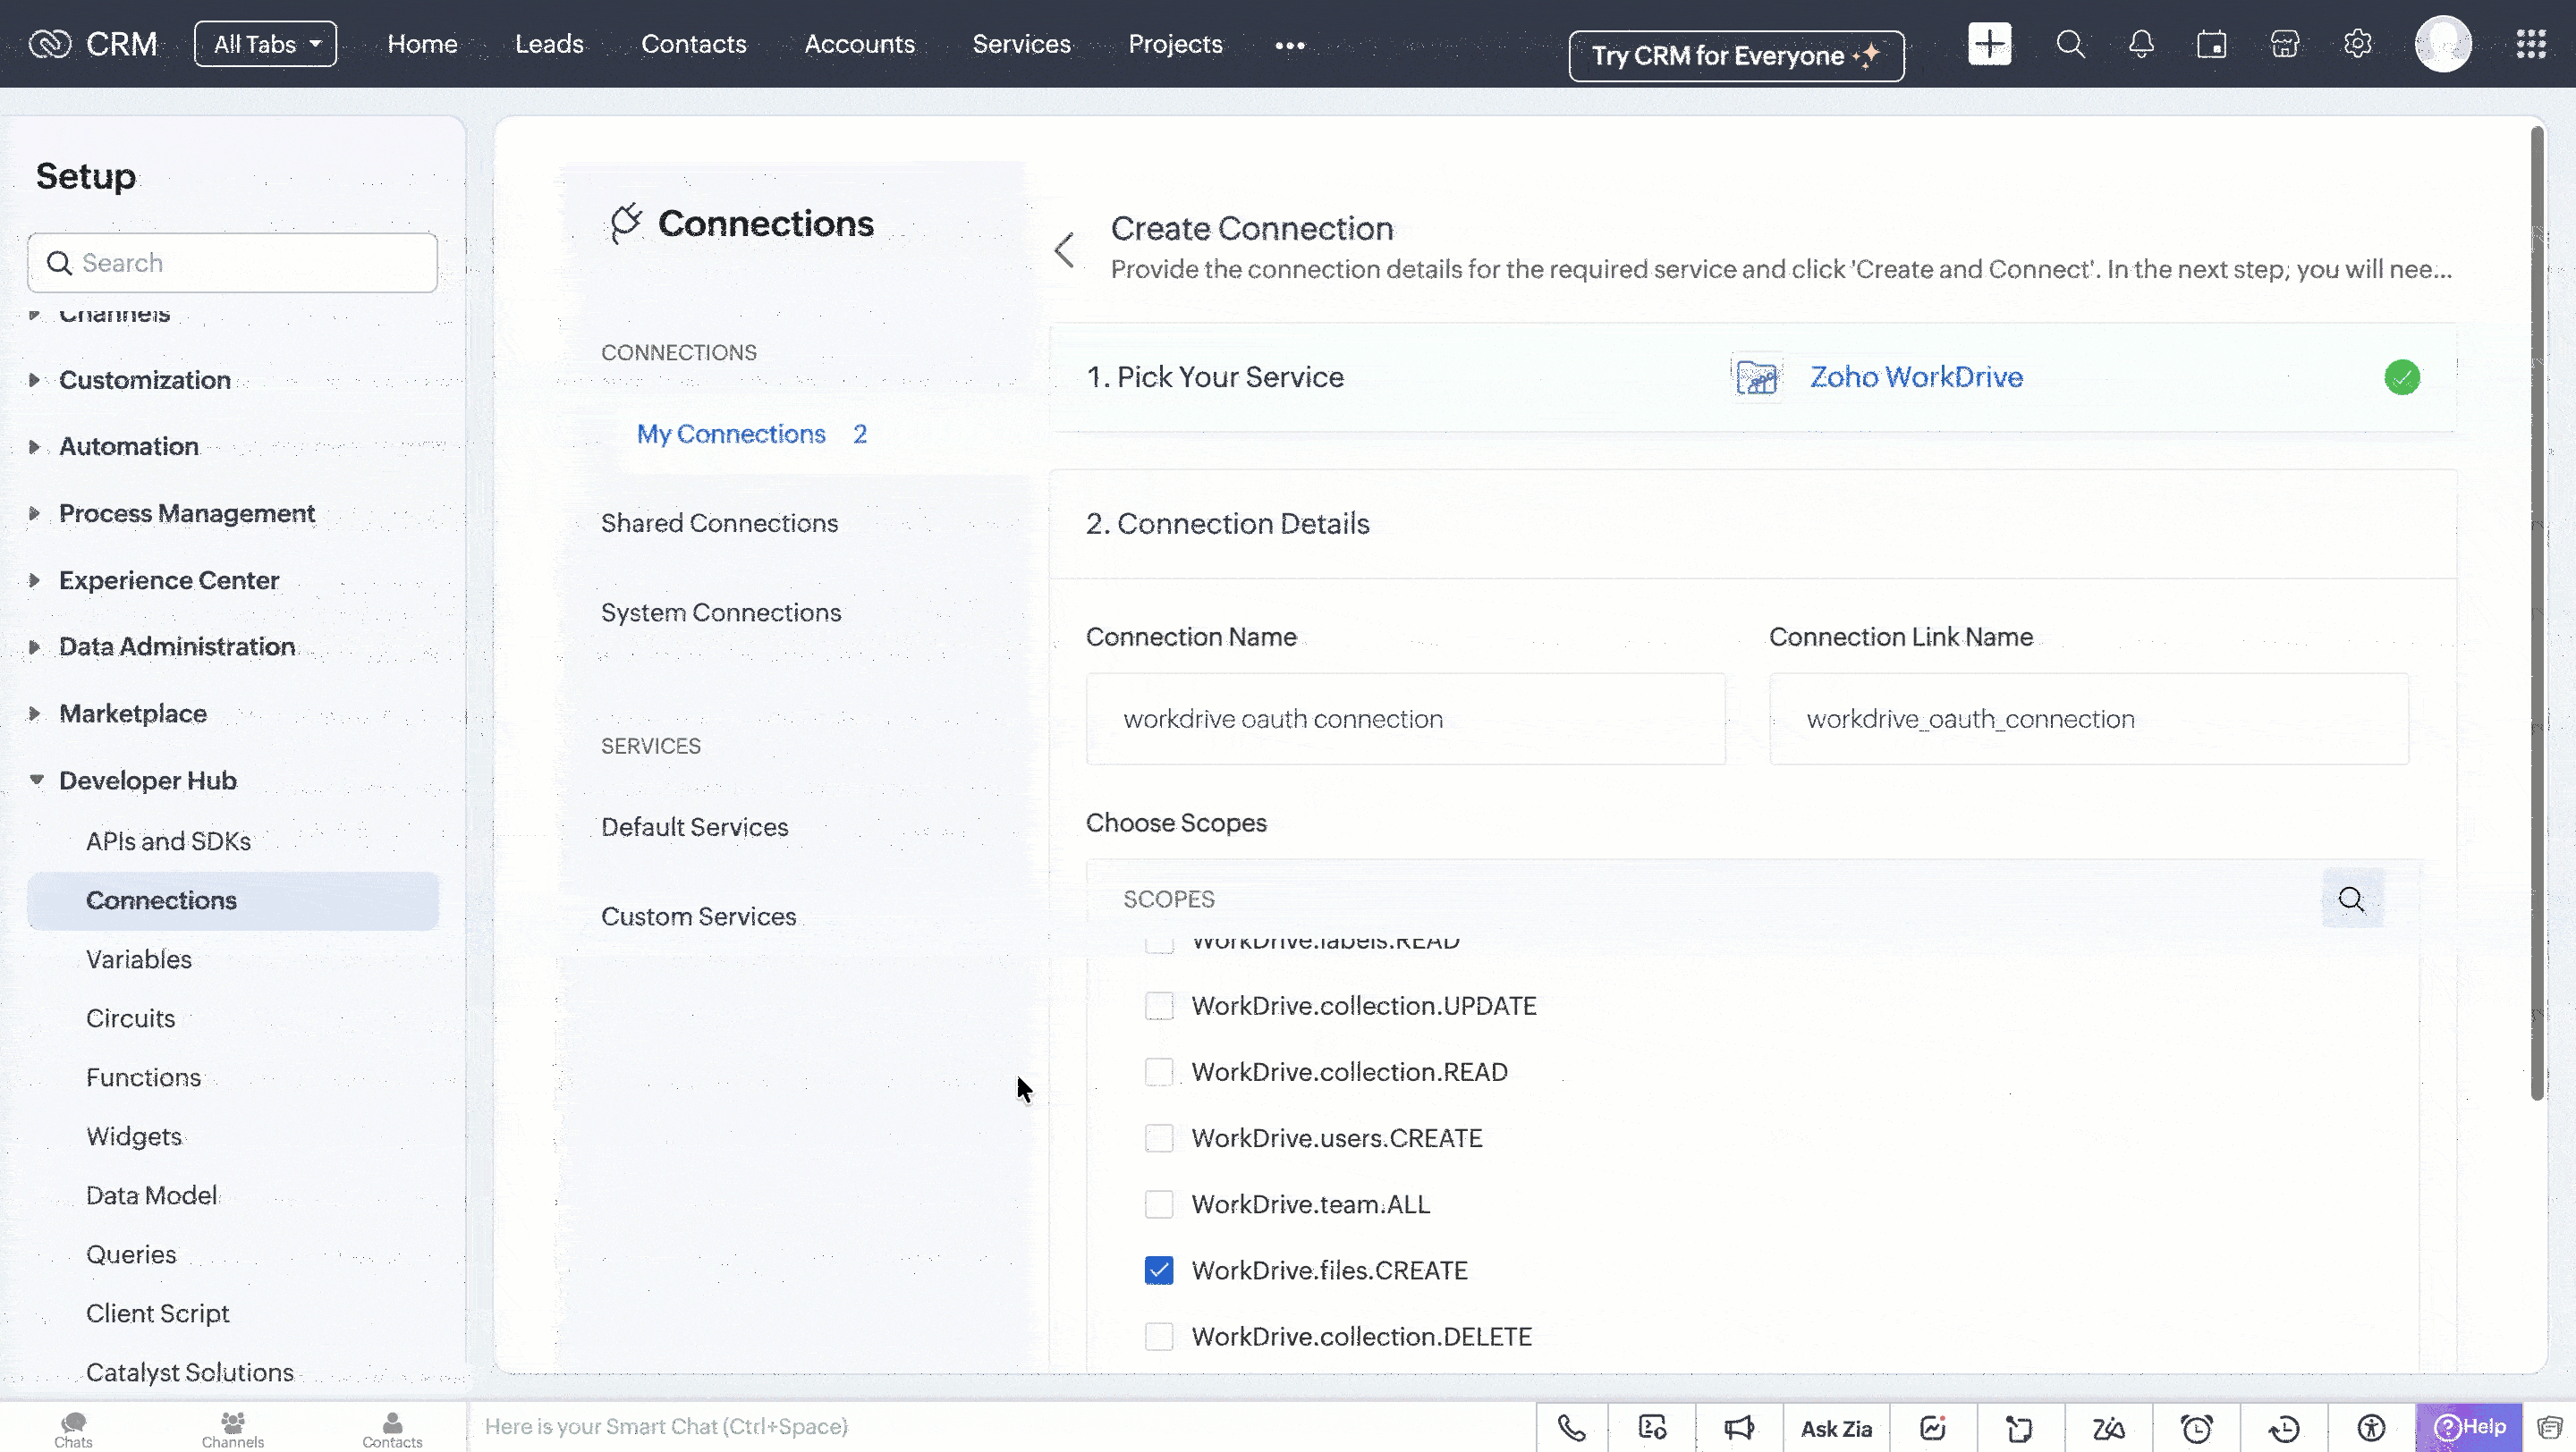Click the Zoho WorkDrive service link
2576x1452 pixels.
pyautogui.click(x=1915, y=376)
